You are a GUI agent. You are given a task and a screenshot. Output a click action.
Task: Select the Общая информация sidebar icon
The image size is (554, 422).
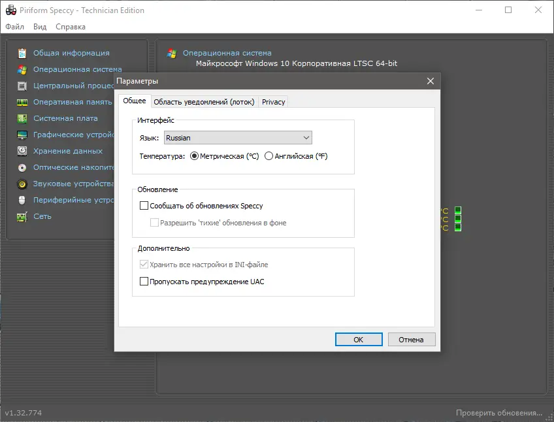[x=23, y=53]
